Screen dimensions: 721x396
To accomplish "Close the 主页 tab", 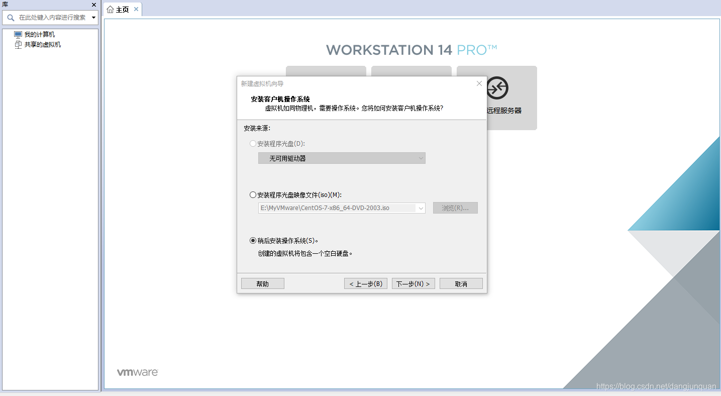I will tap(136, 9).
